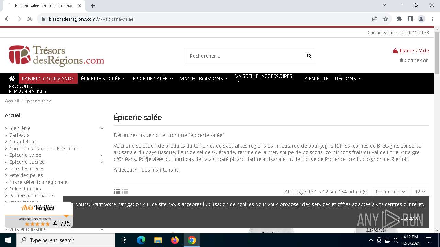This screenshot has height=247, width=440.
Task: Open ÉPICERIE SUCRÉE navigation dropdown
Action: [103, 79]
